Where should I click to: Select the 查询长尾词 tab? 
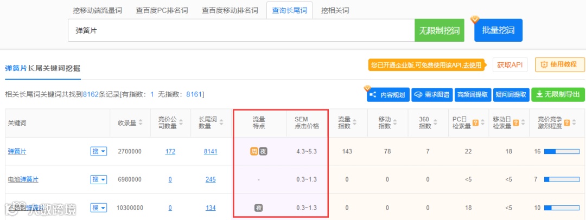(289, 10)
